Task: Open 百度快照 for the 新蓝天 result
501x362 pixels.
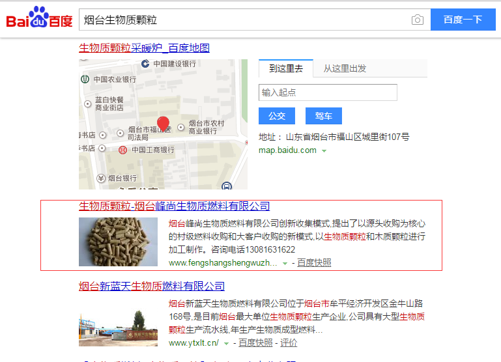Action: [x=255, y=343]
